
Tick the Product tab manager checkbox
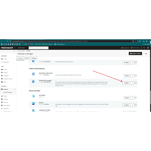click(x=136, y=83)
